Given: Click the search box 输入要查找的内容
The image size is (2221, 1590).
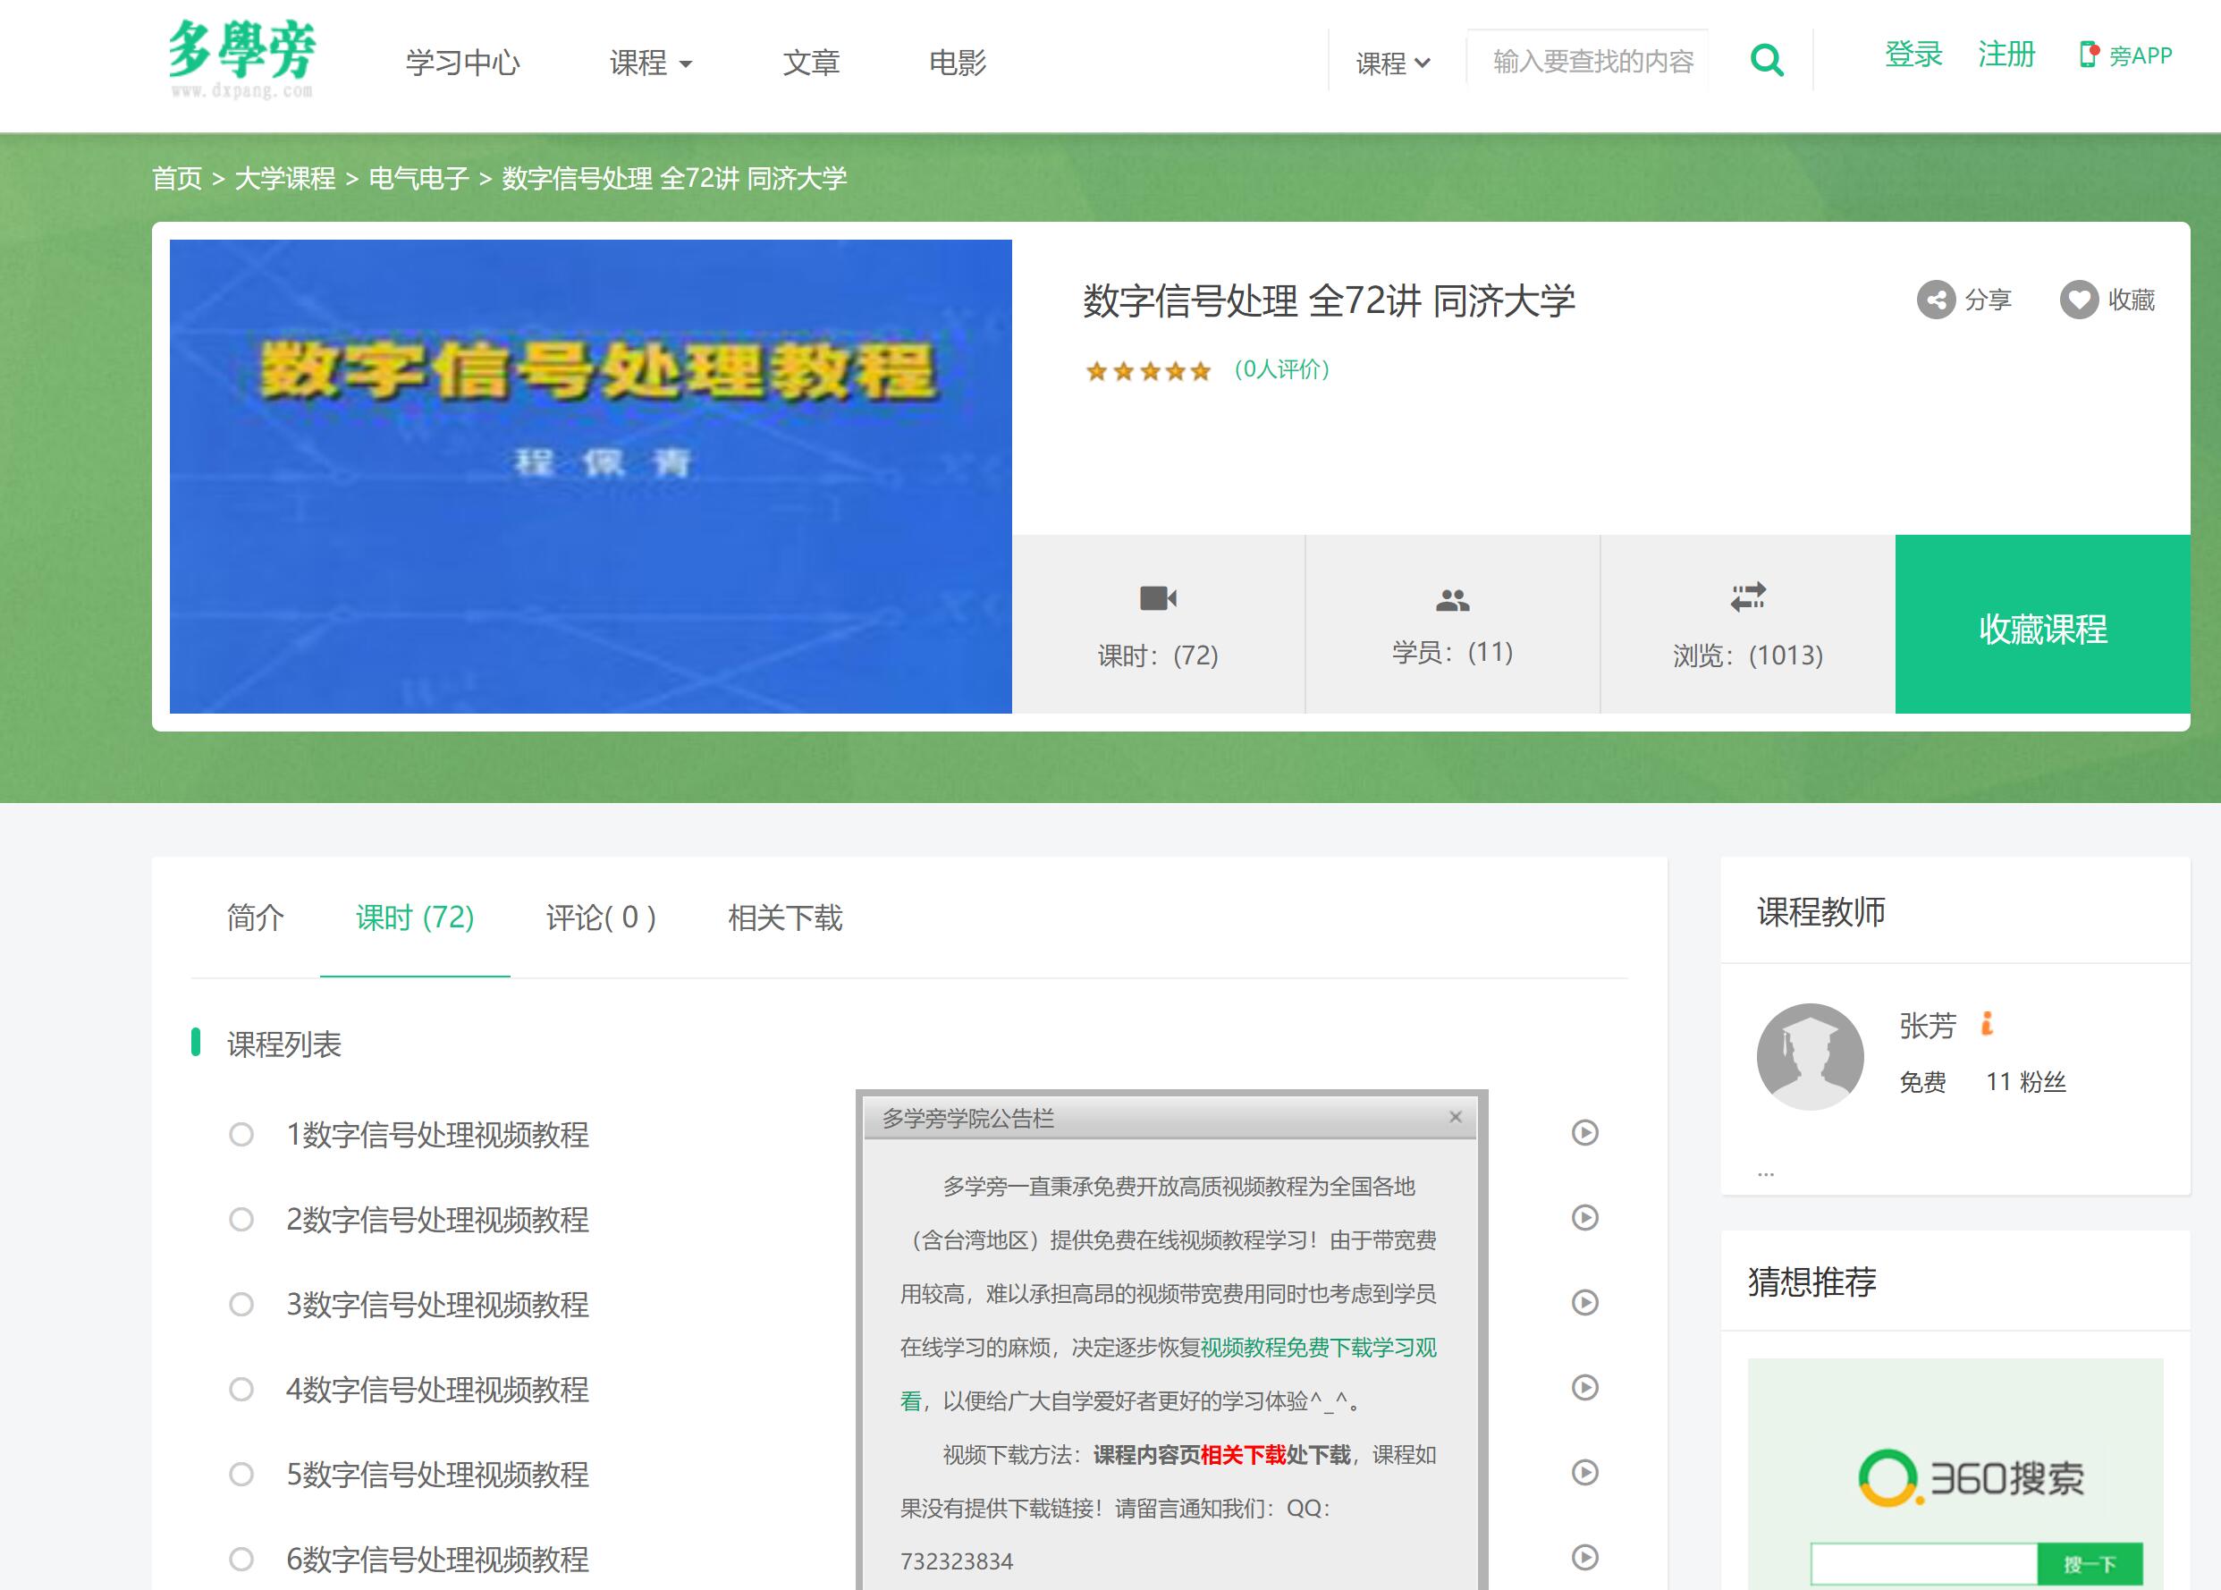Looking at the screenshot, I should click(1589, 61).
